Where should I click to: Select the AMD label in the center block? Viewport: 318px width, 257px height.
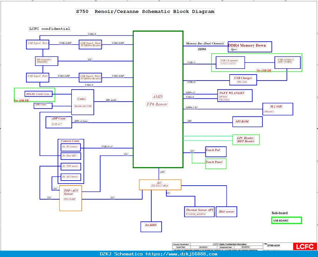point(158,96)
